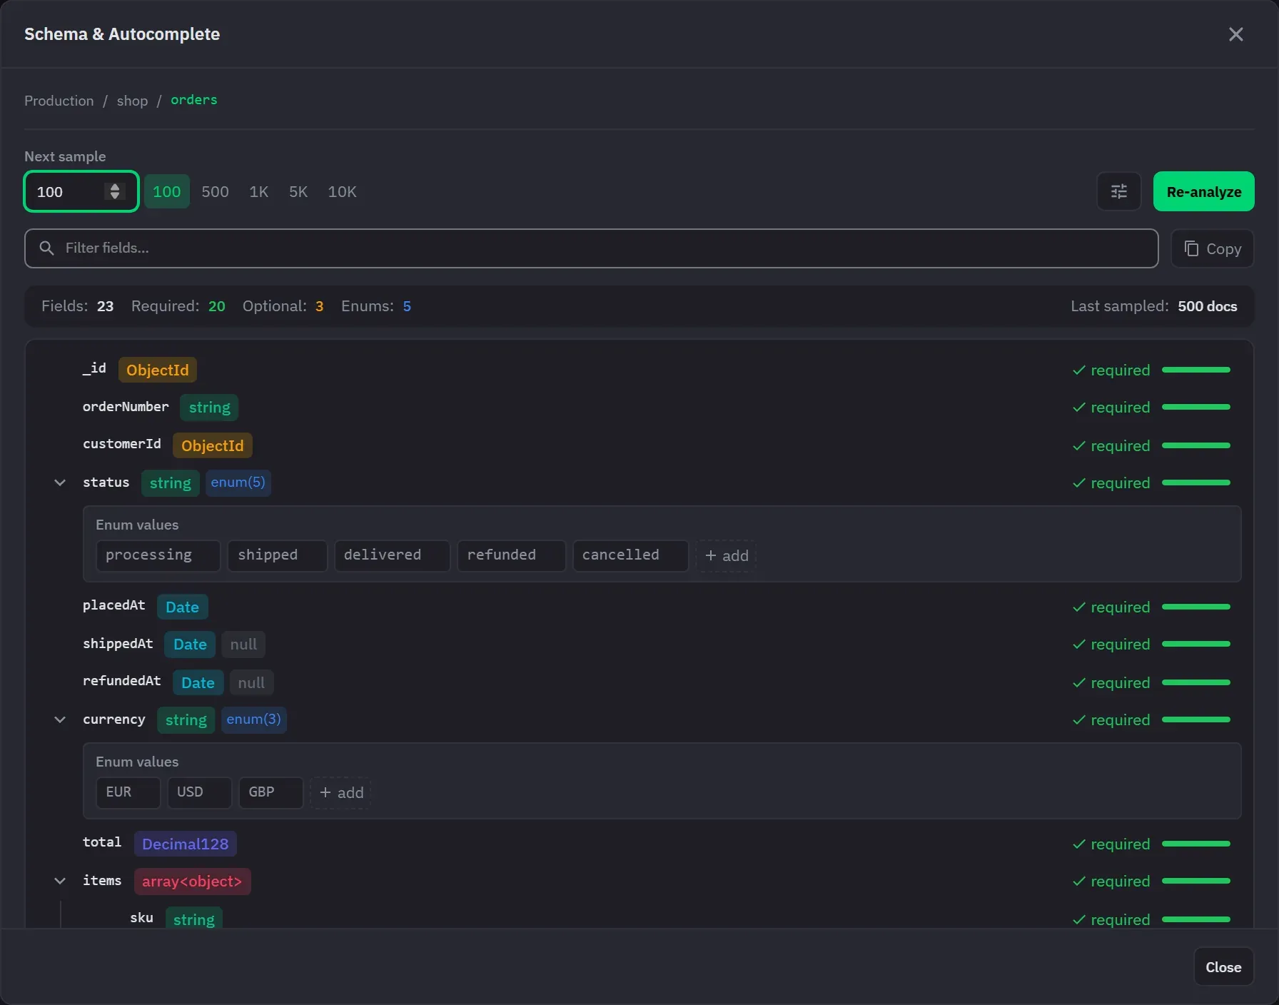Click the total field name

tap(102, 842)
